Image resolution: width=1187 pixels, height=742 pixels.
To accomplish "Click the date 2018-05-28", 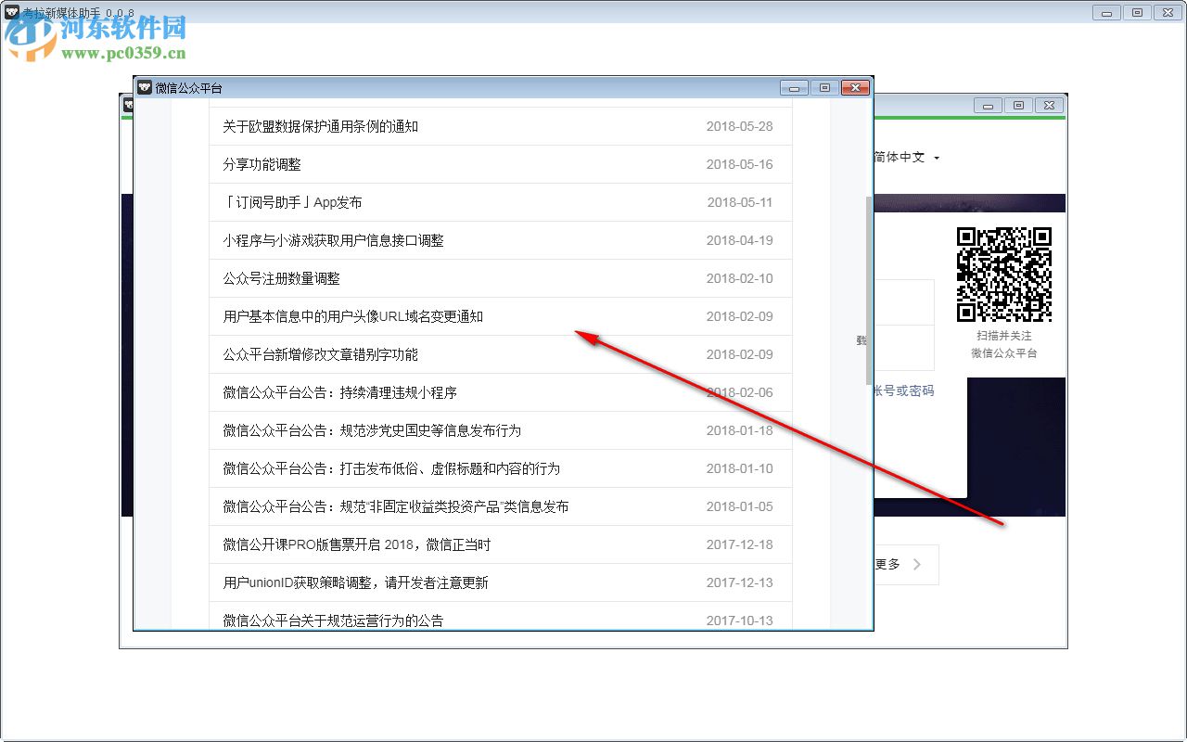I will 739,126.
